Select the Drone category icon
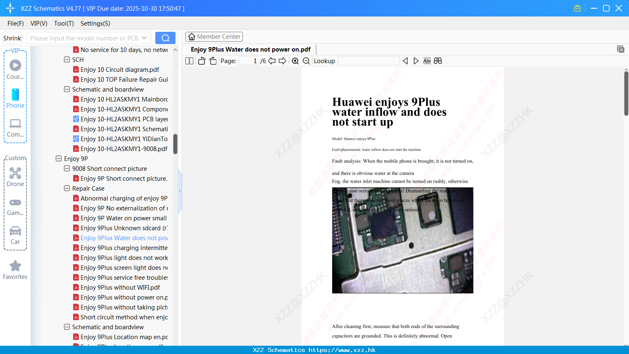The width and height of the screenshot is (629, 354). tap(15, 177)
